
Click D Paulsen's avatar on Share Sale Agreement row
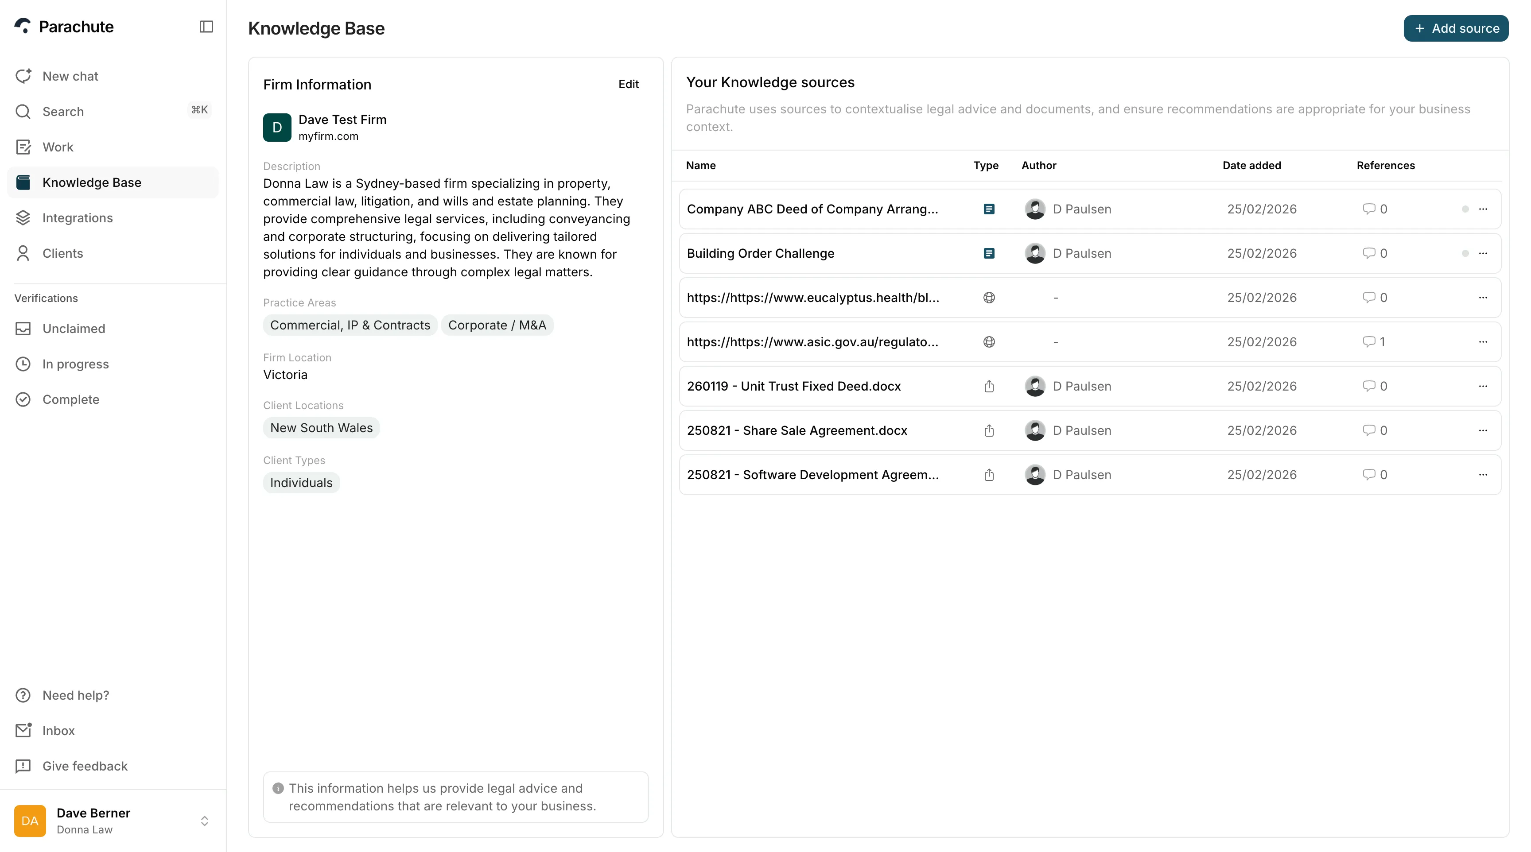pyautogui.click(x=1035, y=430)
